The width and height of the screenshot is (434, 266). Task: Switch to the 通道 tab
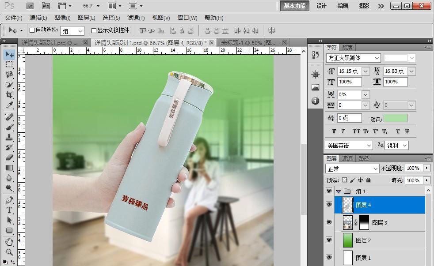click(347, 158)
